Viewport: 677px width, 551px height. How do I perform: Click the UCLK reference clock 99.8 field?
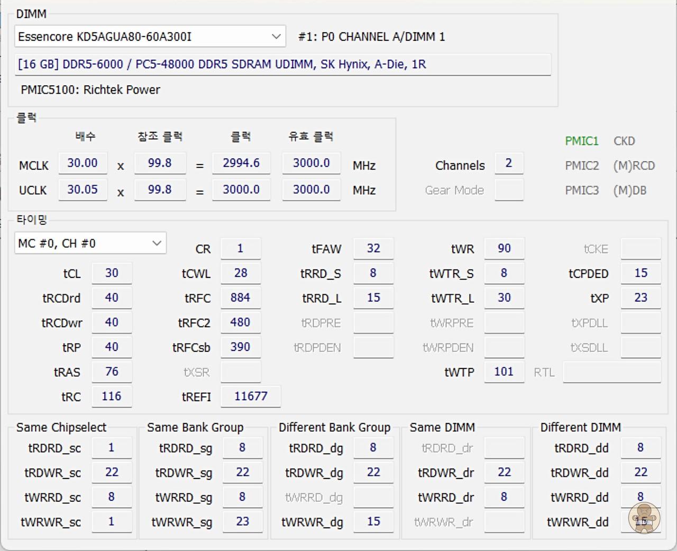click(x=160, y=189)
